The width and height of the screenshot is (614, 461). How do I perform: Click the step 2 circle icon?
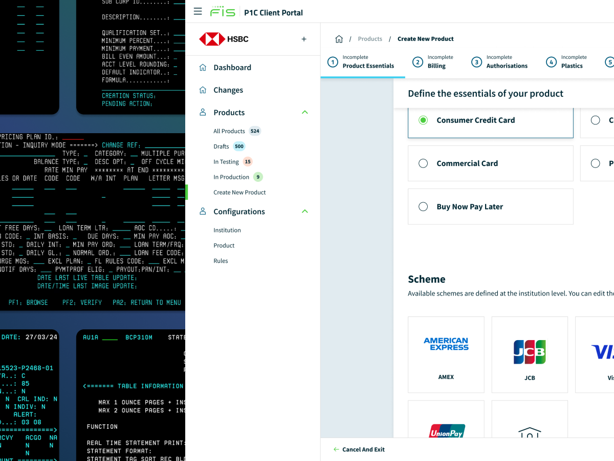click(x=418, y=62)
